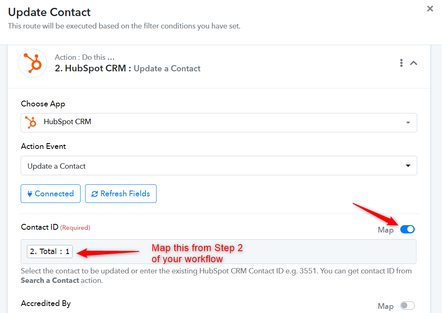The width and height of the screenshot is (442, 313).
Task: Expand the Action Event dropdown arrow
Action: 408,165
